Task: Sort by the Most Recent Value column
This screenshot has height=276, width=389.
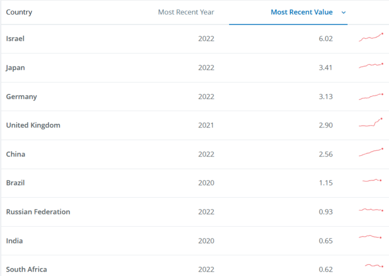Action: (x=301, y=12)
